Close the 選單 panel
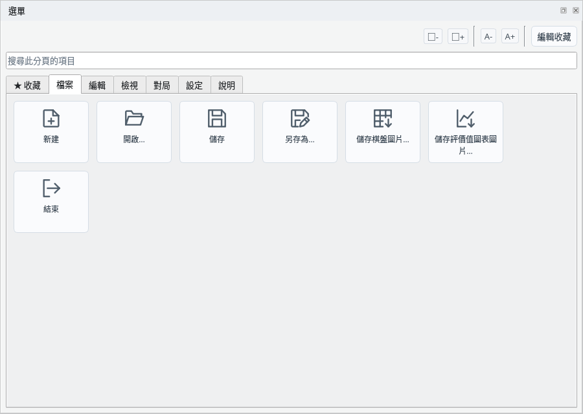 point(576,10)
